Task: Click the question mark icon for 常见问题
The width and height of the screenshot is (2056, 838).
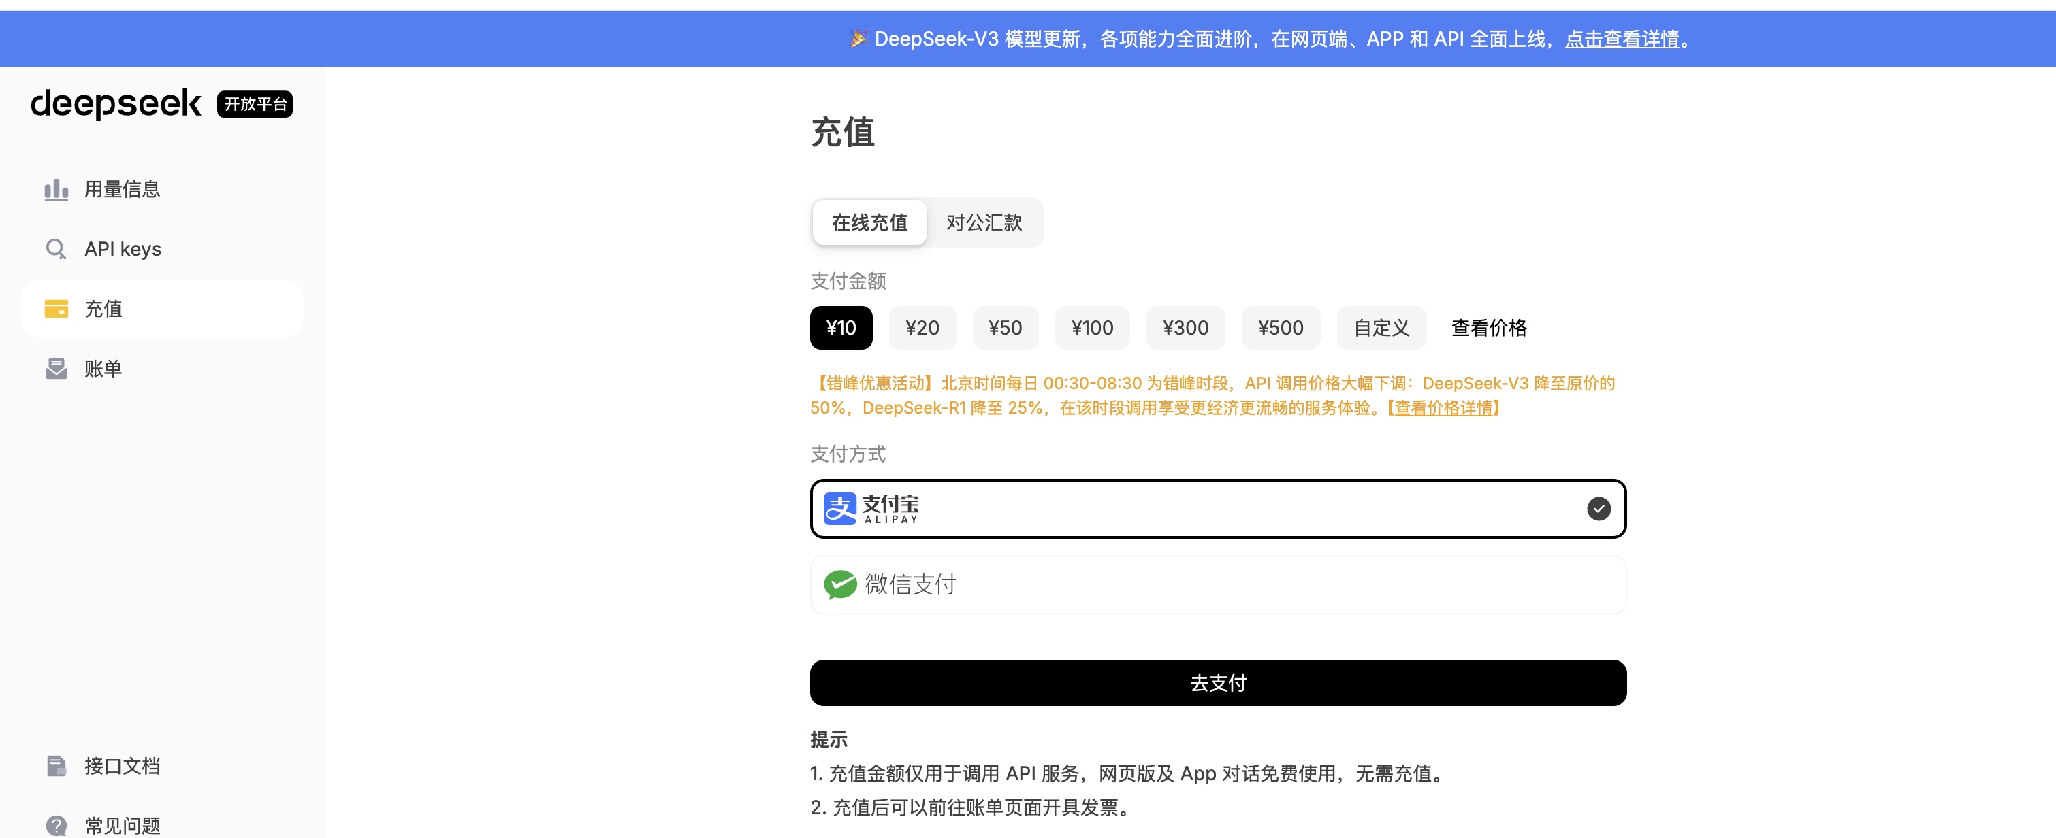Action: (56, 825)
